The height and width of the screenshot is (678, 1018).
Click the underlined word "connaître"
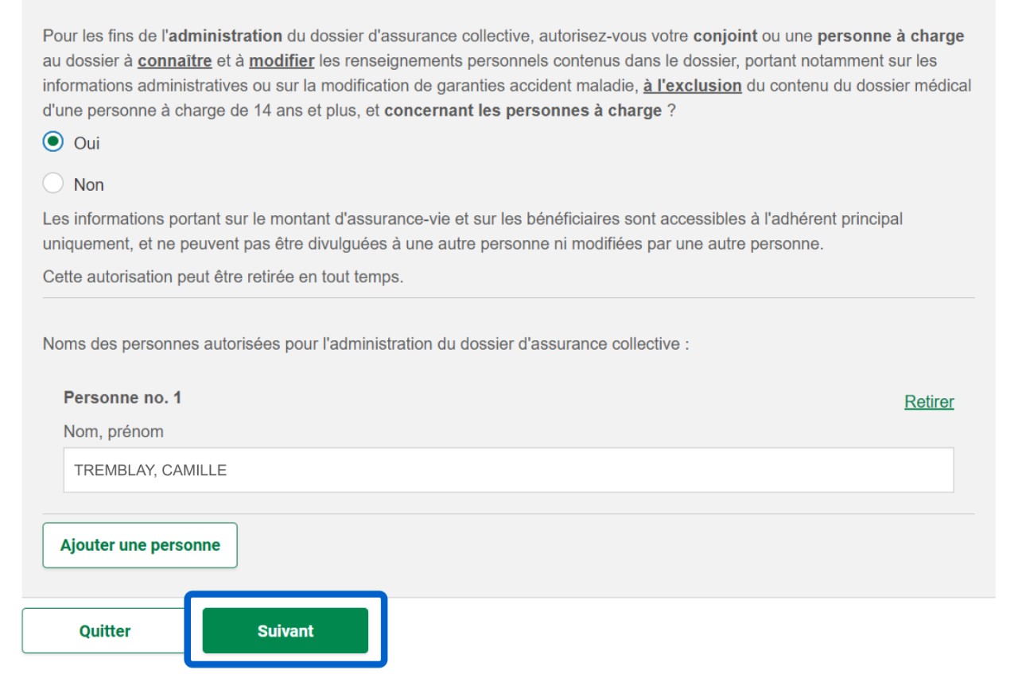[175, 61]
